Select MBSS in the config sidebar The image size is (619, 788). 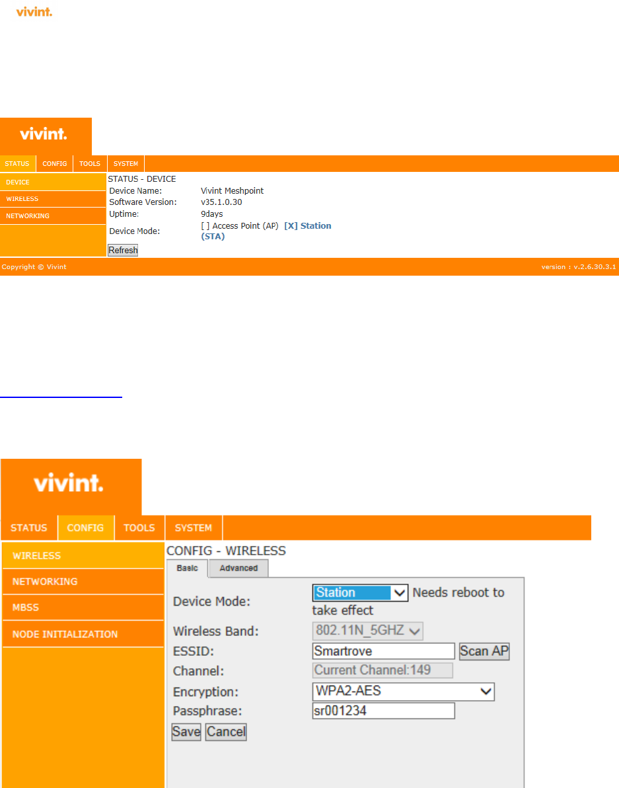(83, 608)
